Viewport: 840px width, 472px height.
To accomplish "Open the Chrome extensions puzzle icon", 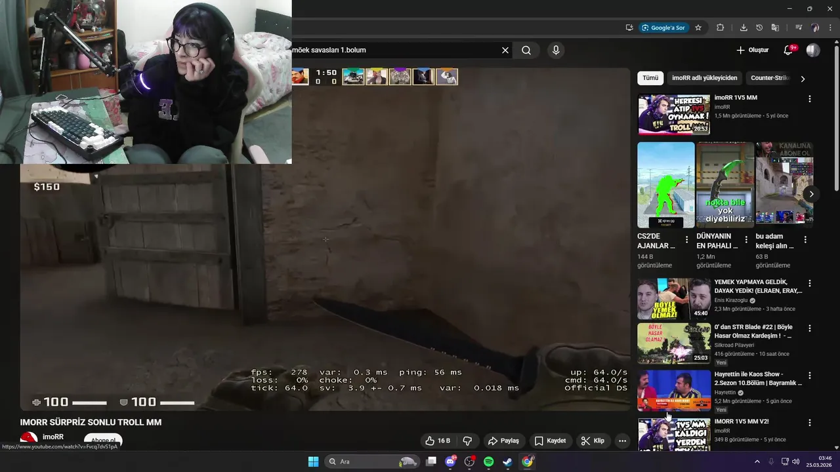I will [x=720, y=28].
